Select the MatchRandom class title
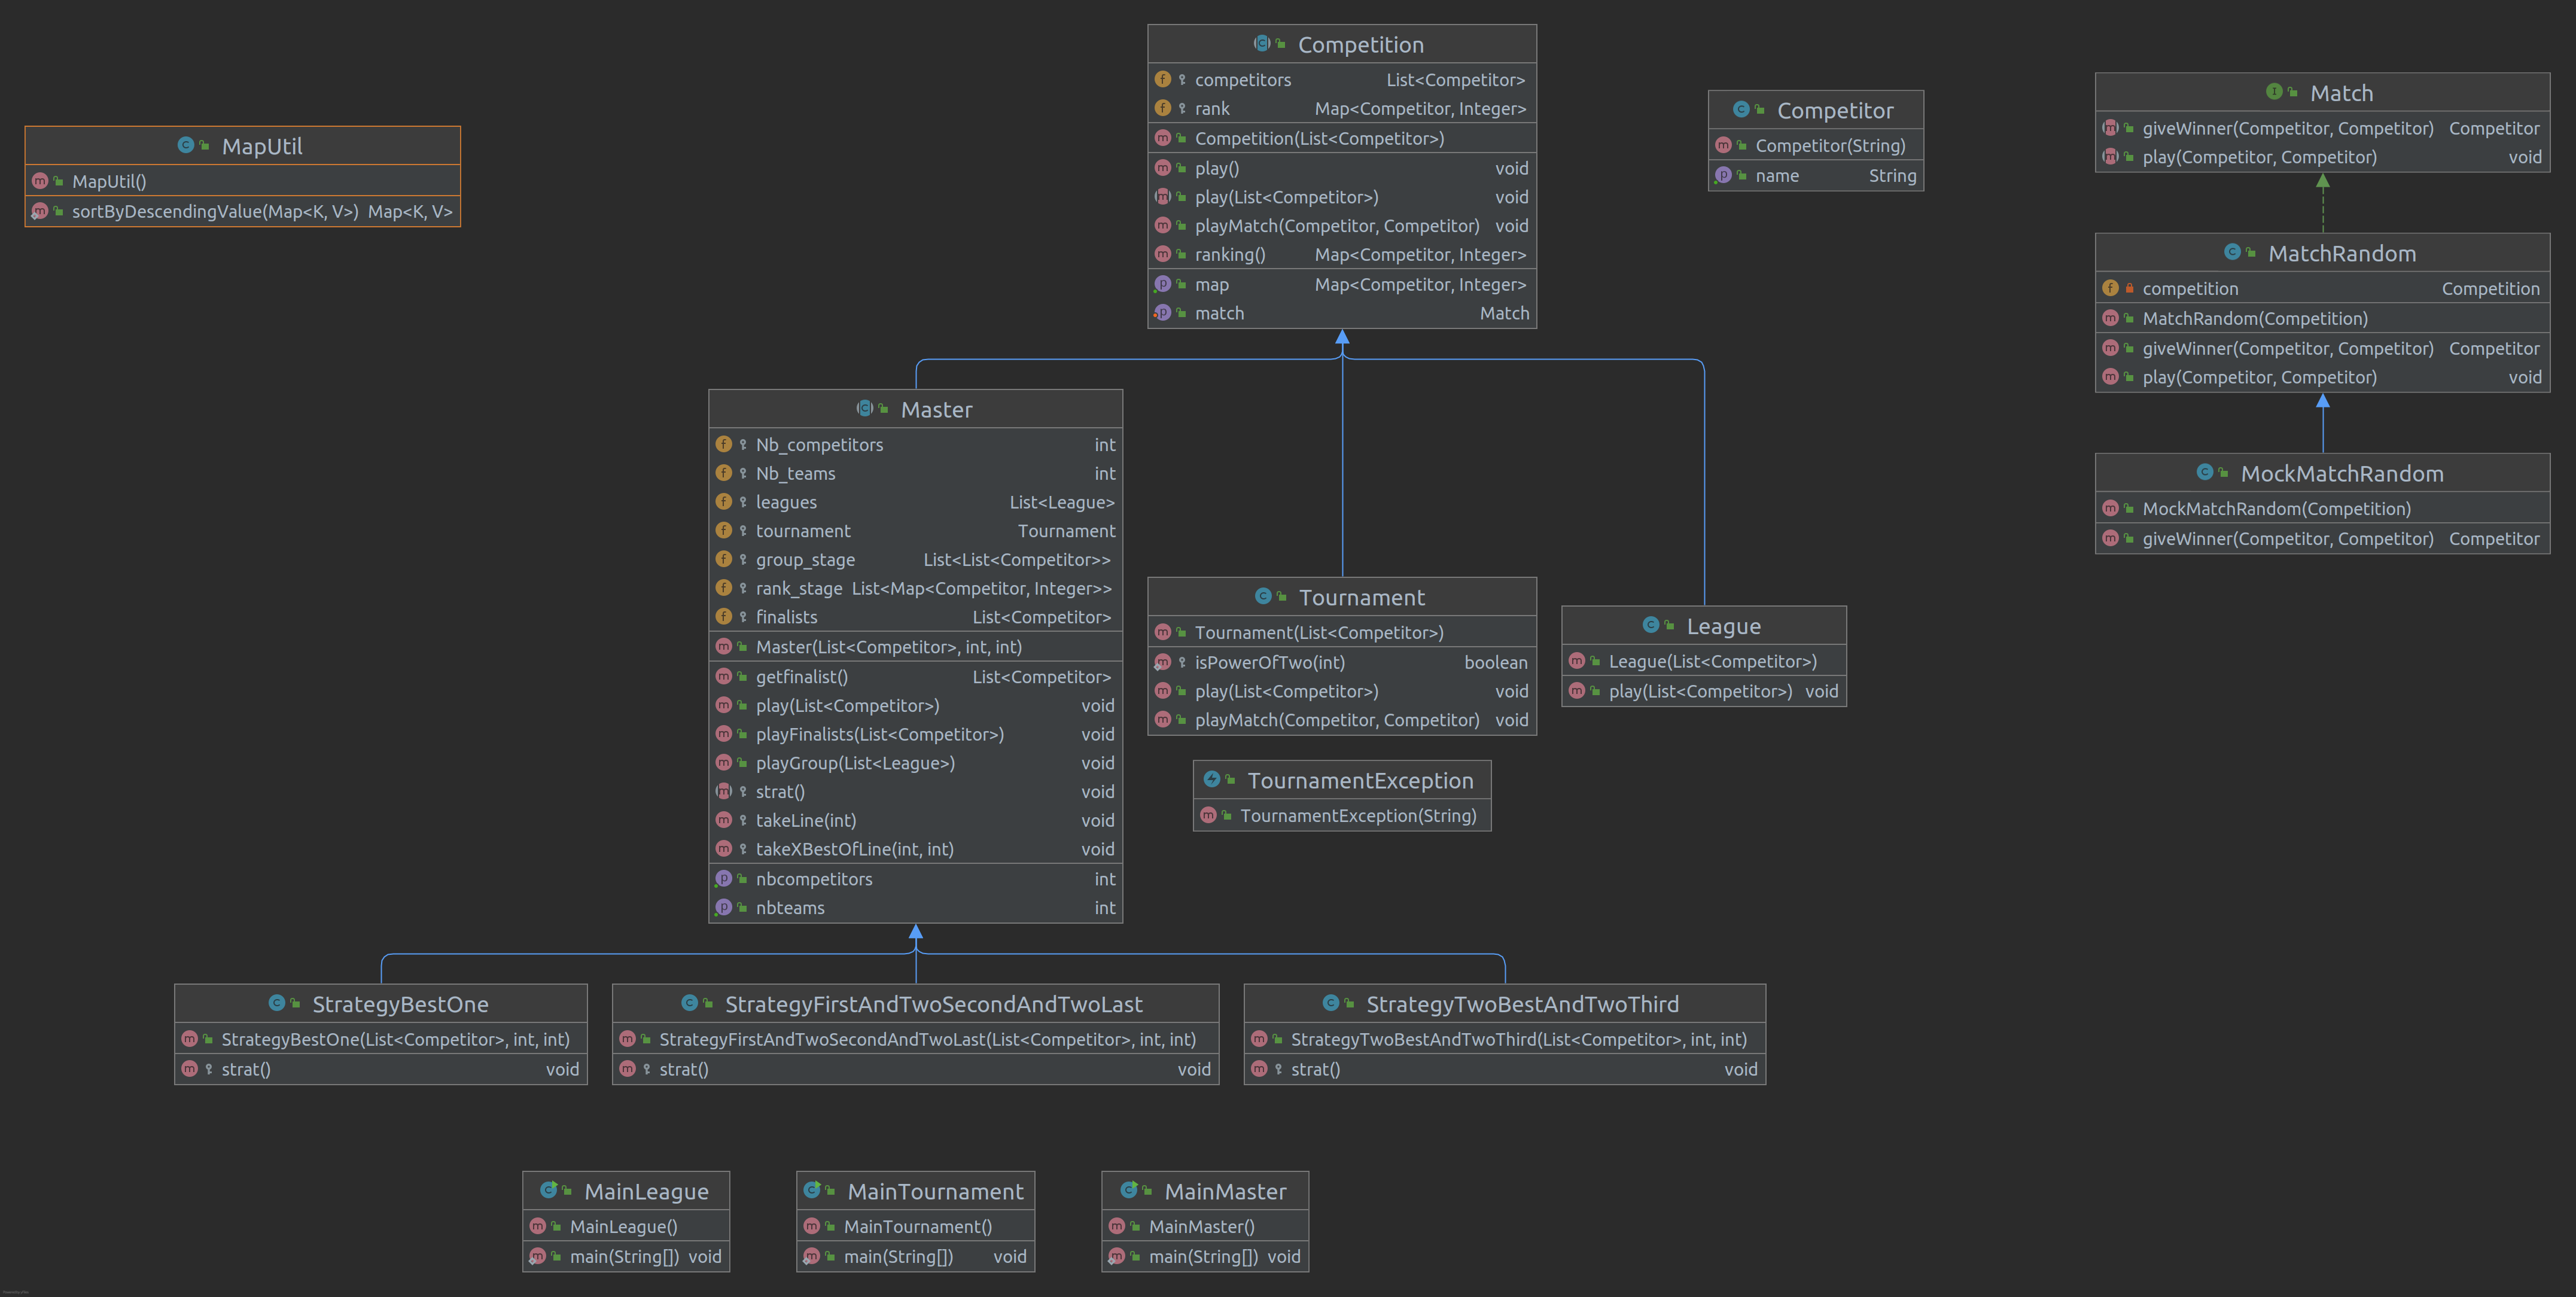This screenshot has width=2576, height=1297. pyautogui.click(x=2342, y=254)
